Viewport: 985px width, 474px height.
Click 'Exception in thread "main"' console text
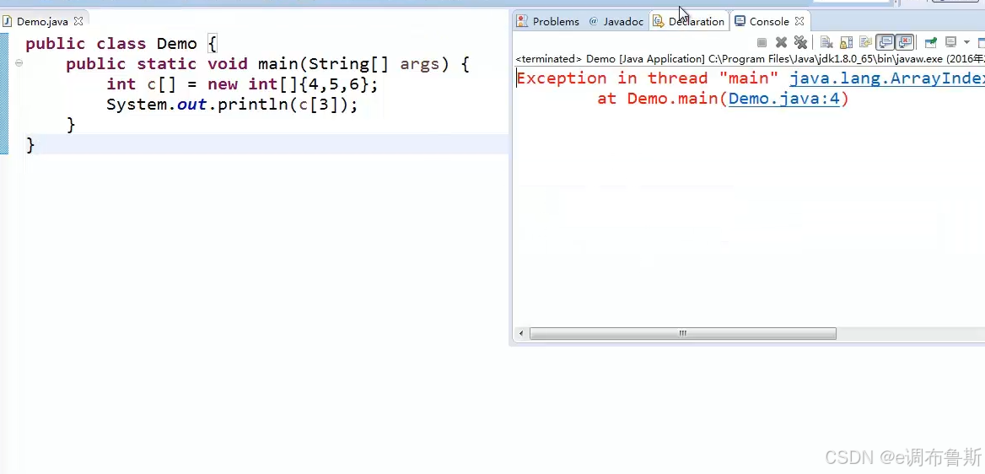[648, 78]
